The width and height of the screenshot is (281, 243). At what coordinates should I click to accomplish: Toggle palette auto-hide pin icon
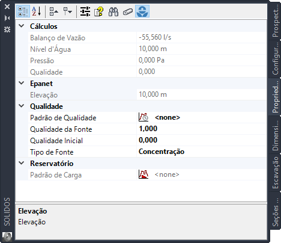pos(7,18)
